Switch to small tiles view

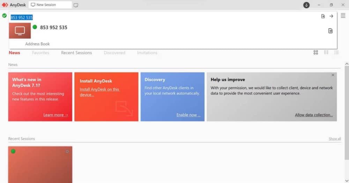tap(326, 53)
